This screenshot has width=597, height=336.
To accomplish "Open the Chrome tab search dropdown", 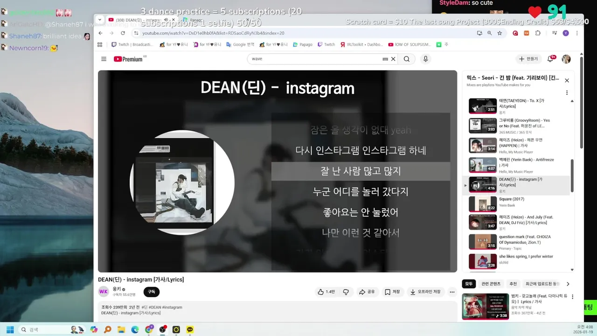I will pyautogui.click(x=100, y=20).
